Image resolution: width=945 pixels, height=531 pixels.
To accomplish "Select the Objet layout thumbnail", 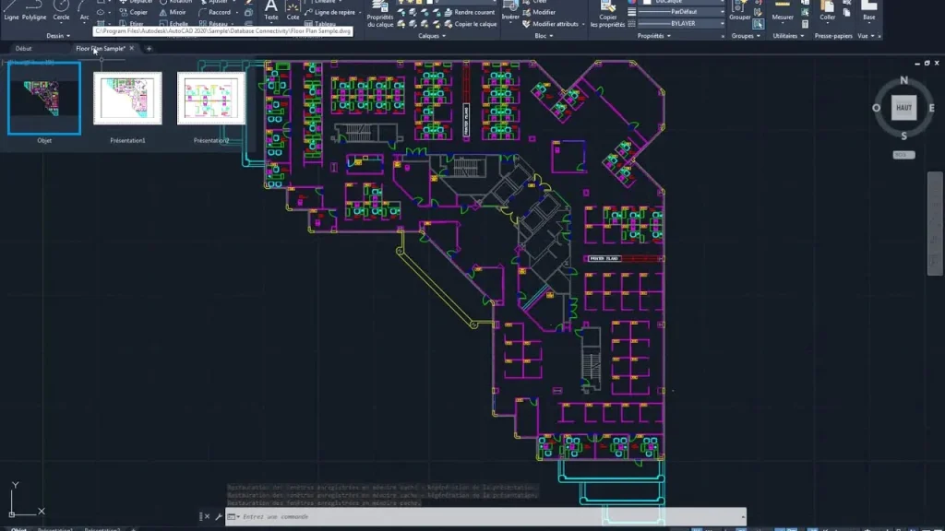I will [44, 98].
